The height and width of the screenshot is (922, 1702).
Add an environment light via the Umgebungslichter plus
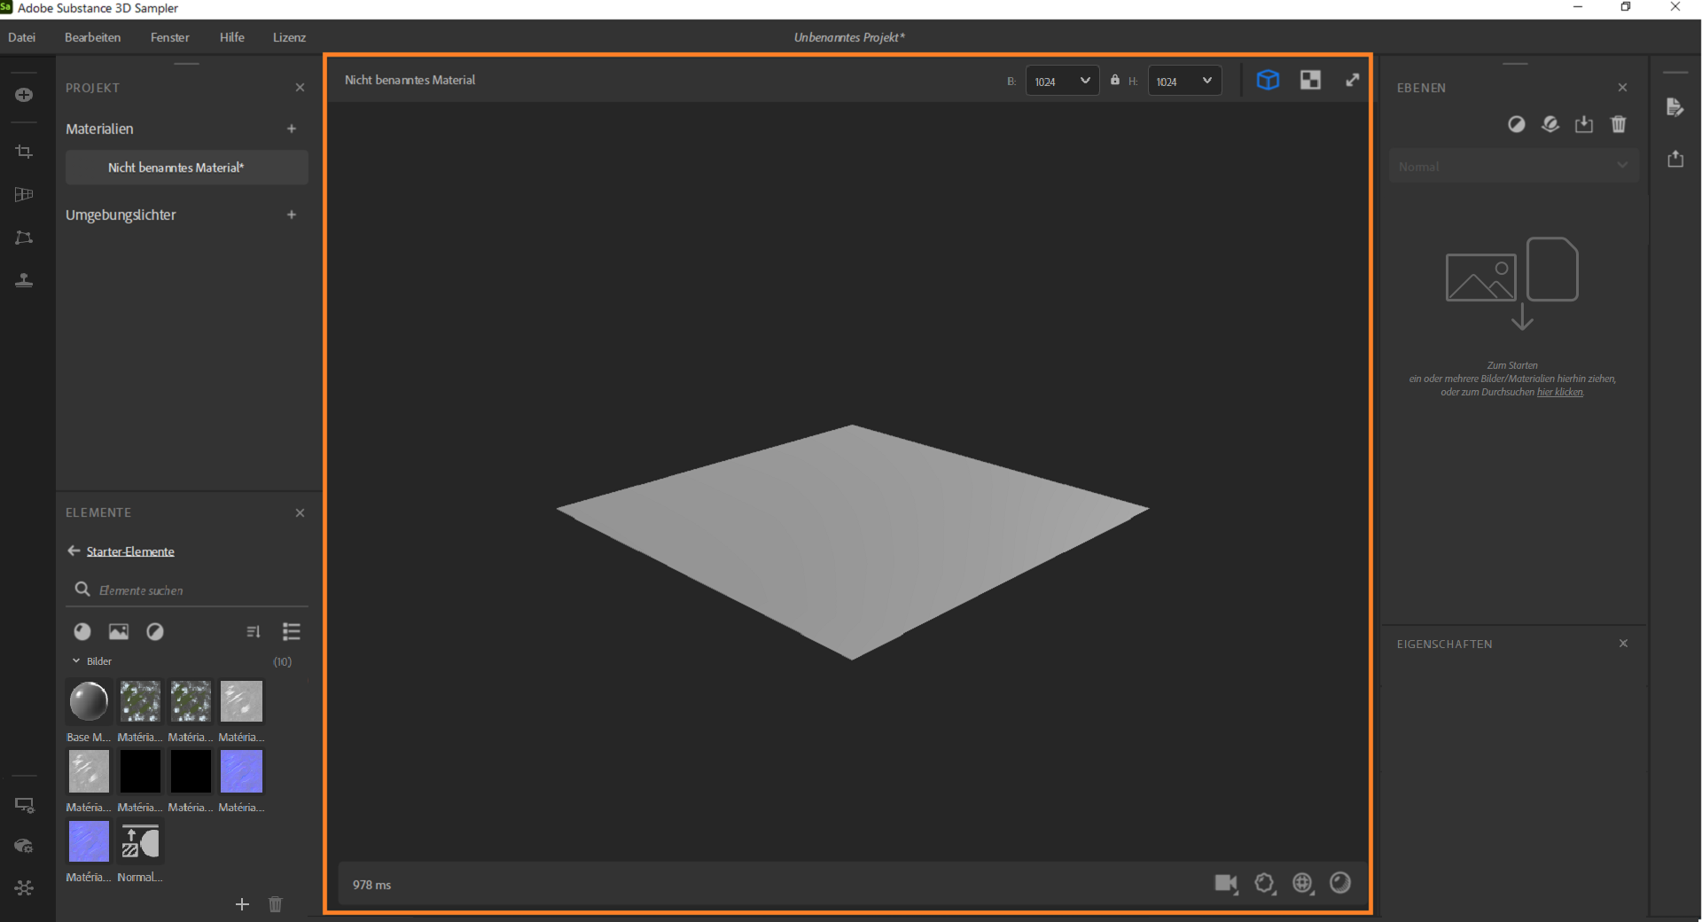pos(292,215)
